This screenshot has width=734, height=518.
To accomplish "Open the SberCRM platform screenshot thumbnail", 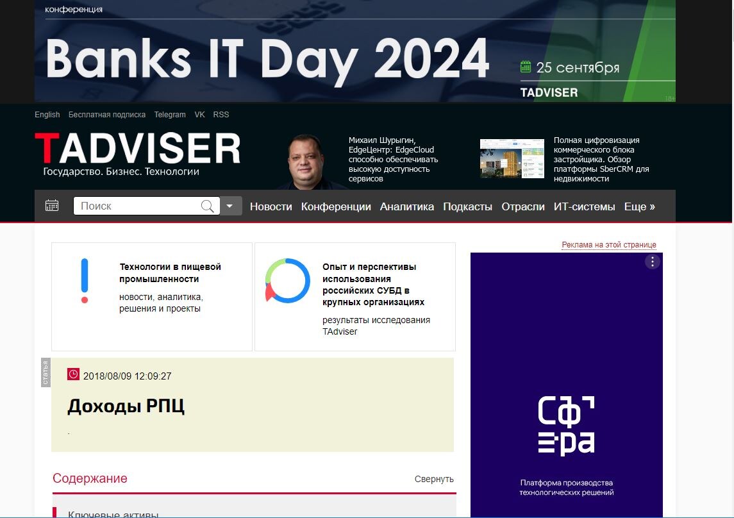I will pyautogui.click(x=512, y=158).
